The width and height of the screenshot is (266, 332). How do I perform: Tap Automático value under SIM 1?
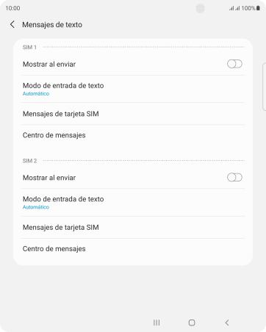(36, 94)
